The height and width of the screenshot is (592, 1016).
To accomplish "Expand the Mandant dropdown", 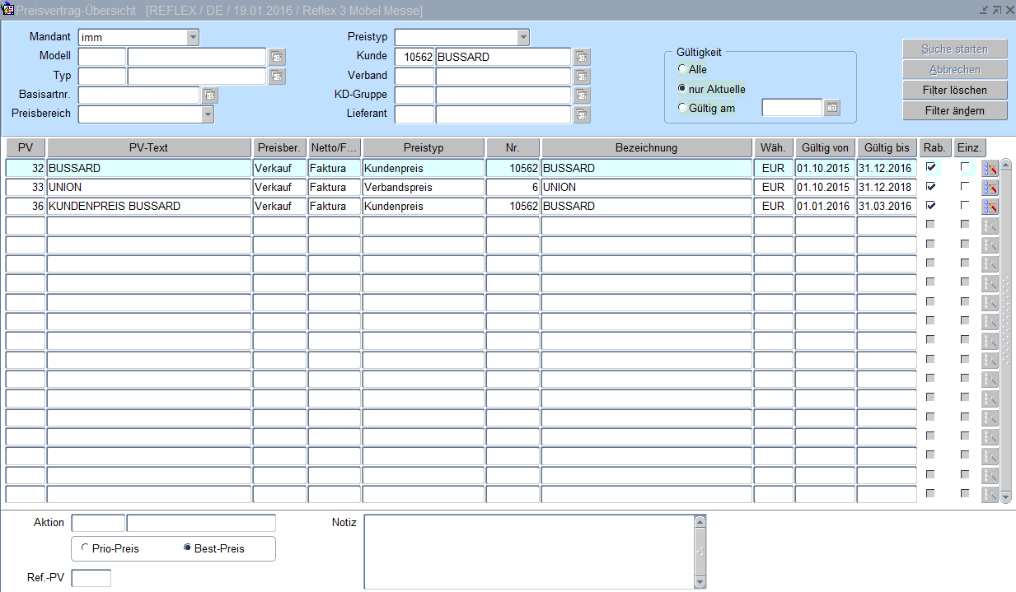I will pyautogui.click(x=193, y=37).
